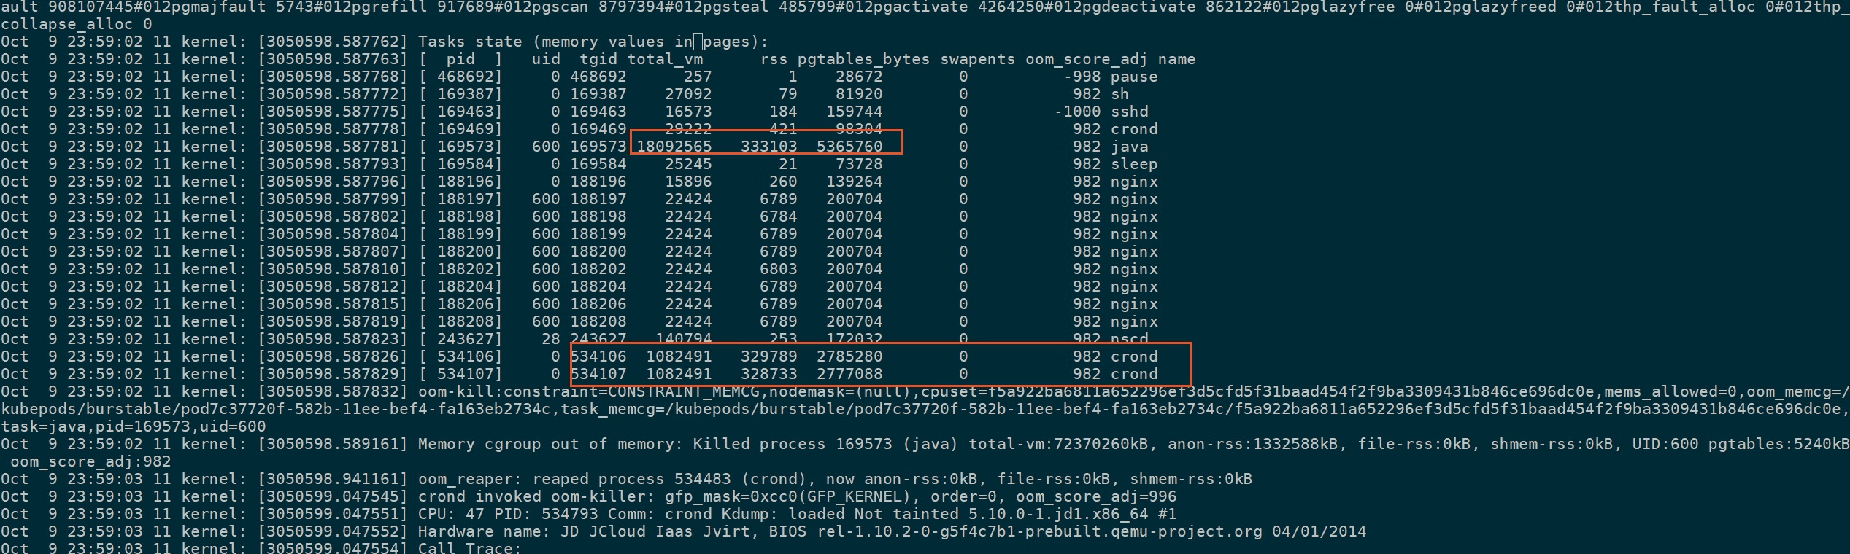Click the 'Tasks state (memory values in pages):' text
Viewport: 1850px width, 554px height.
(x=593, y=42)
